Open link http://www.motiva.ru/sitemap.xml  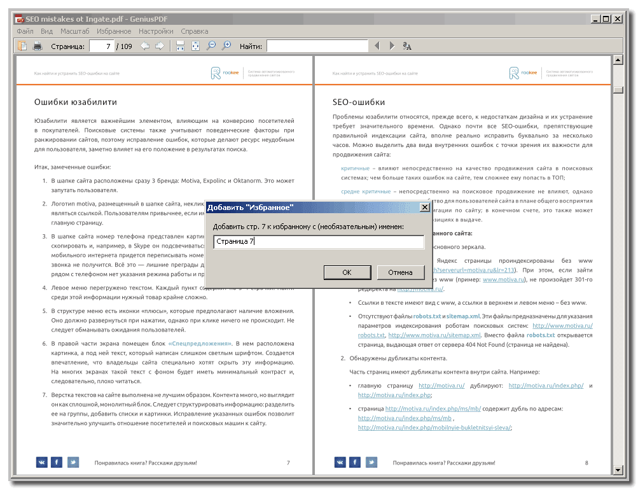[x=434, y=335]
